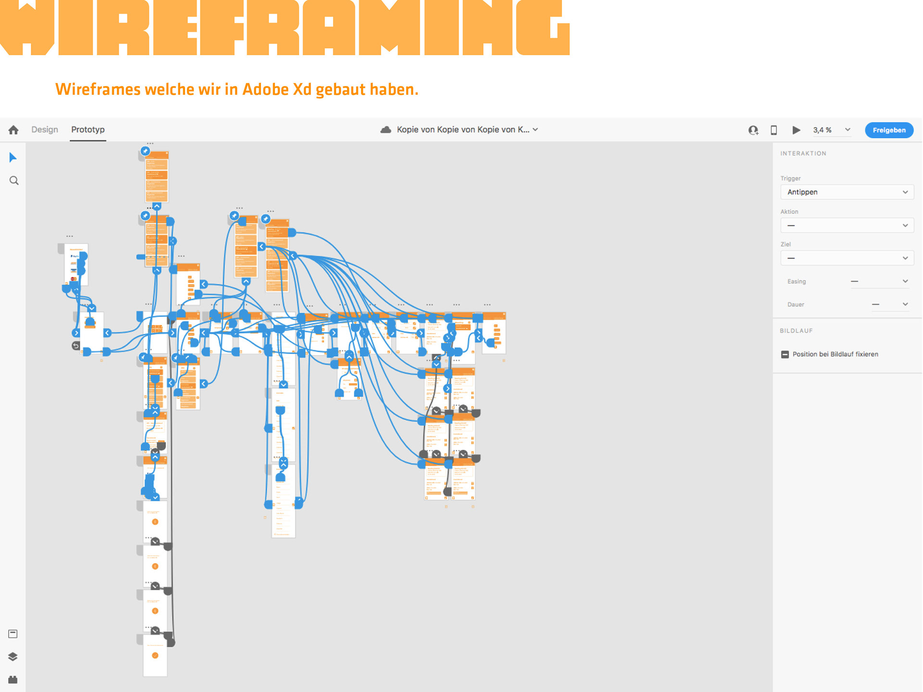The image size is (923, 692).
Task: Select the Zoom magnifier tool
Action: (14, 181)
